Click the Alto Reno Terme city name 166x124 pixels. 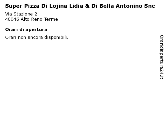[39, 19]
